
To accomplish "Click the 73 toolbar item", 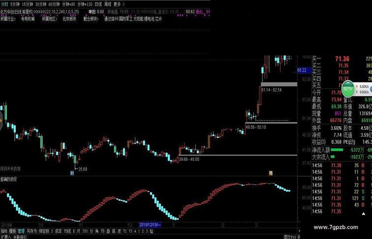I will point(130,231).
